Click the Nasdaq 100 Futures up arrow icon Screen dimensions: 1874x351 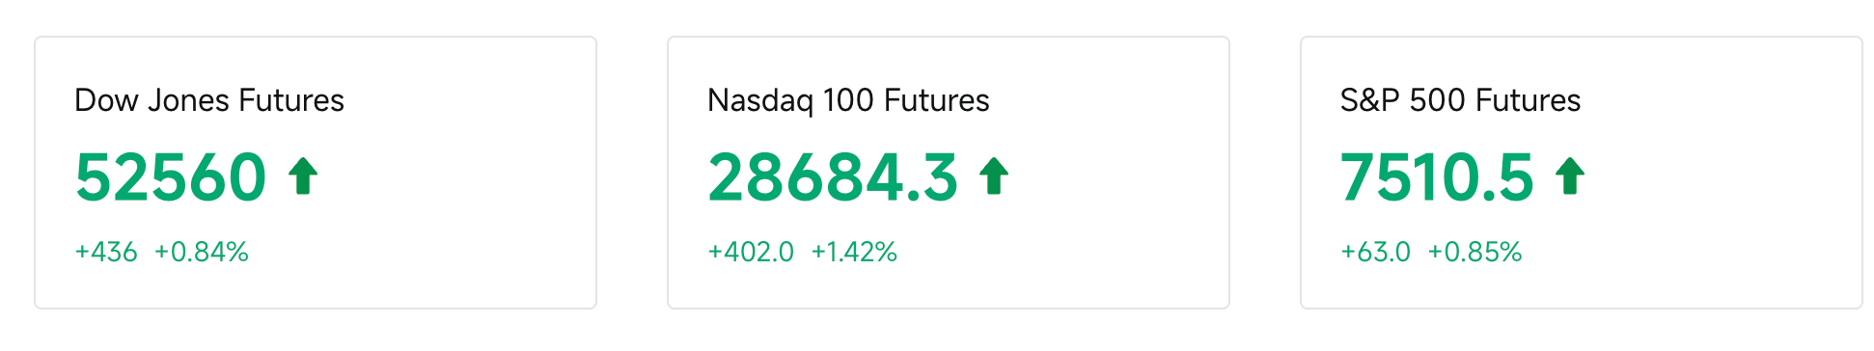[994, 176]
